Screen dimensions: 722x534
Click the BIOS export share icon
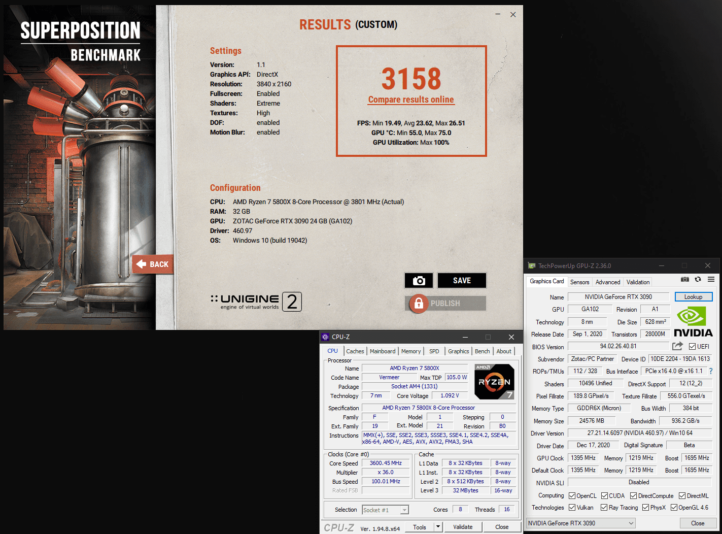[x=677, y=346]
